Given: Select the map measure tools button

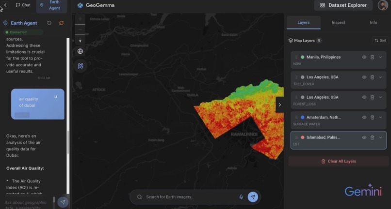Looking at the screenshot, I should click(81, 66).
